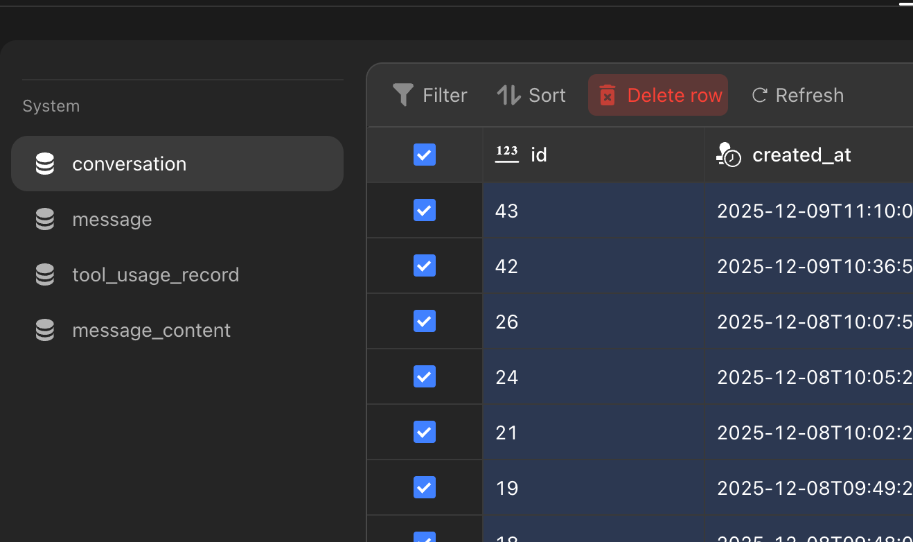Image resolution: width=913 pixels, height=542 pixels.
Task: Click the Filter funnel icon
Action: pos(402,95)
